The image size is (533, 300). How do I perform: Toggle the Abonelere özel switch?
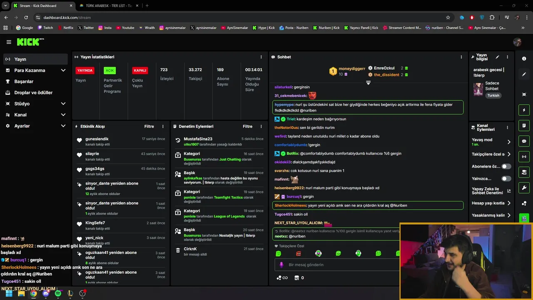pyautogui.click(x=506, y=166)
